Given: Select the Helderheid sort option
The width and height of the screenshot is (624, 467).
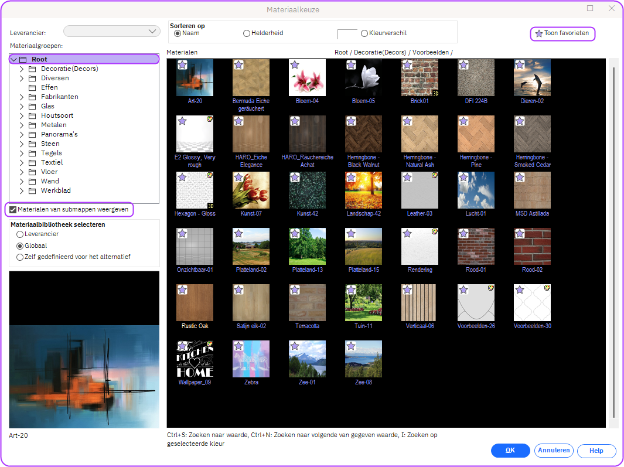Looking at the screenshot, I should click(247, 33).
